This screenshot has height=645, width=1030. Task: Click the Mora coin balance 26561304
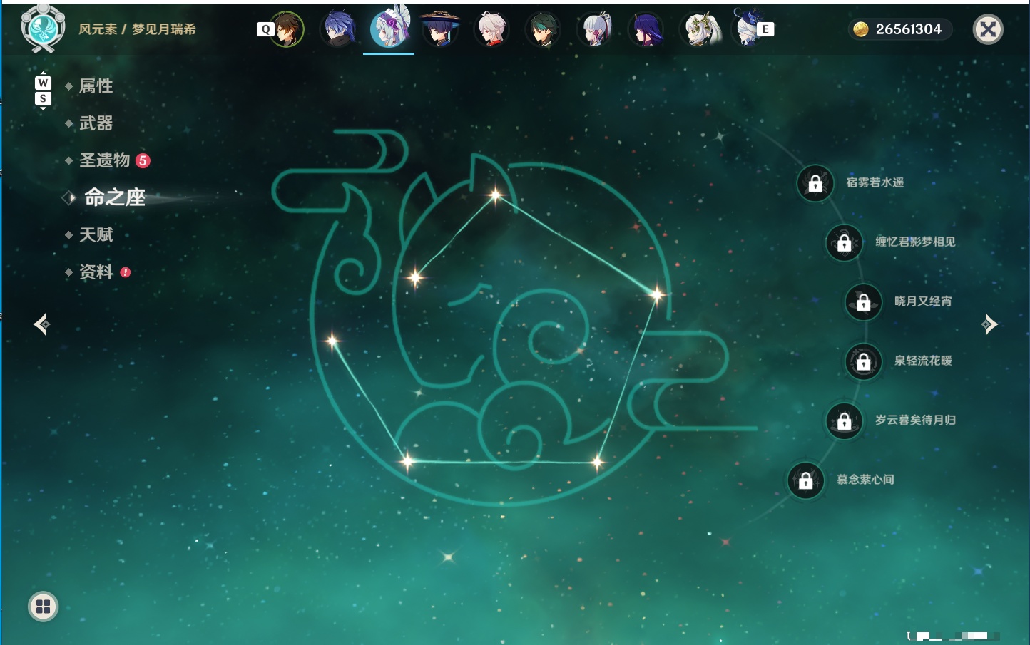coord(900,29)
